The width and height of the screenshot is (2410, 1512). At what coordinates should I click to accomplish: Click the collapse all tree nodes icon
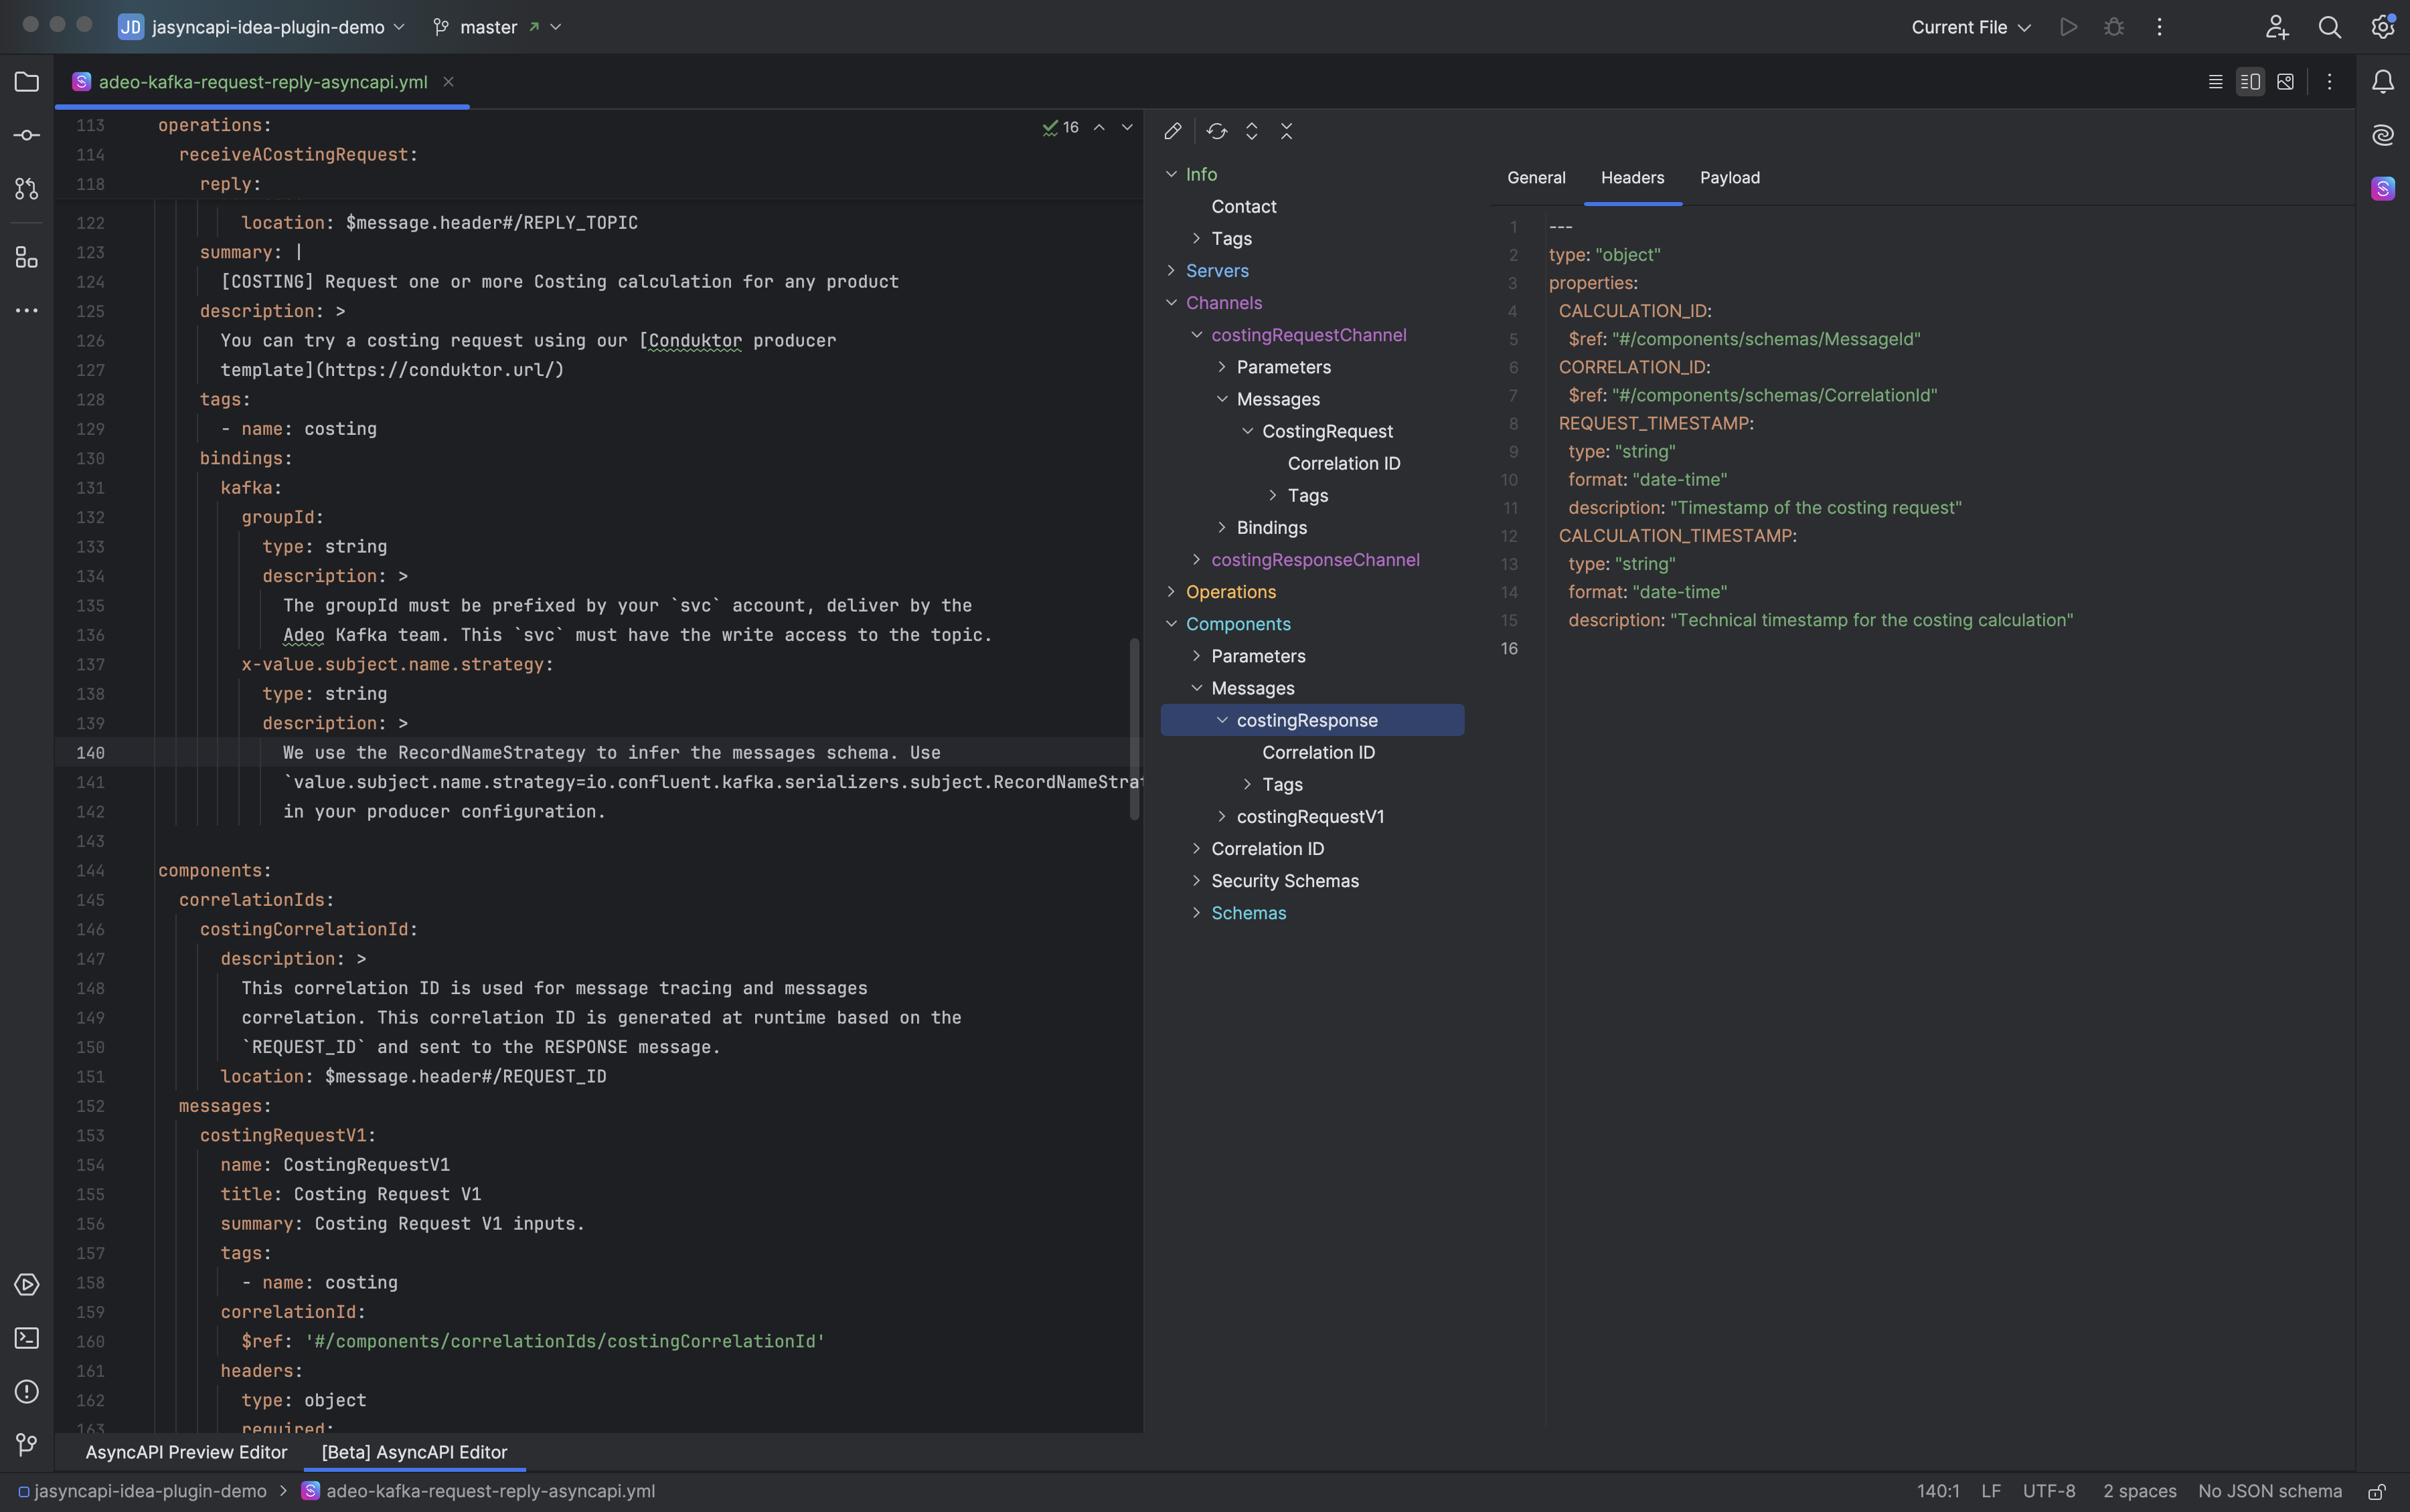1287,131
